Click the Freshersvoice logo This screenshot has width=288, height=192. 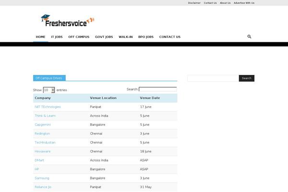(x=67, y=21)
